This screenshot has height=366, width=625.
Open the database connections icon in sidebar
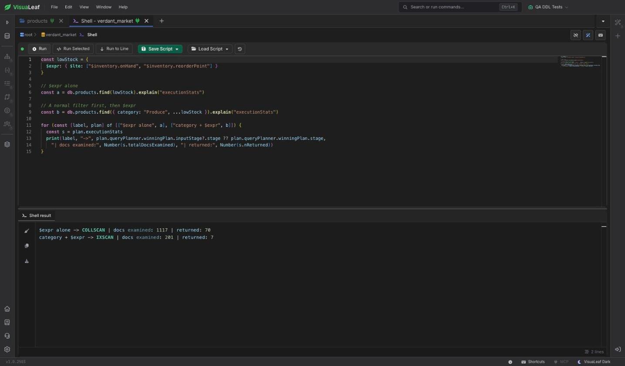[x=7, y=36]
